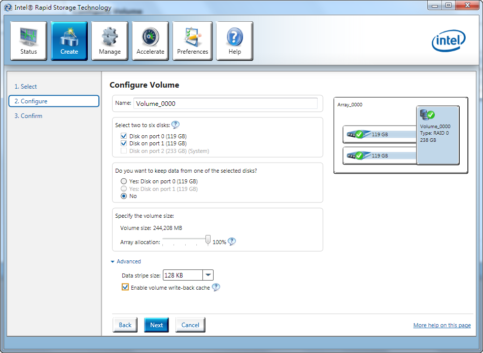The width and height of the screenshot is (483, 353).
Task: Open the Status toolbar icon
Action: [x=28, y=41]
